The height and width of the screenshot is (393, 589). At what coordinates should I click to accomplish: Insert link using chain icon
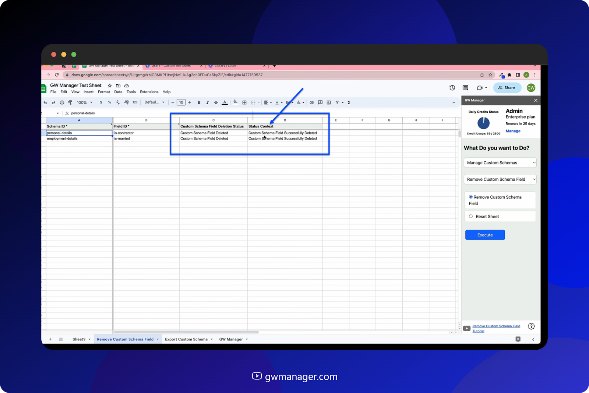point(312,102)
